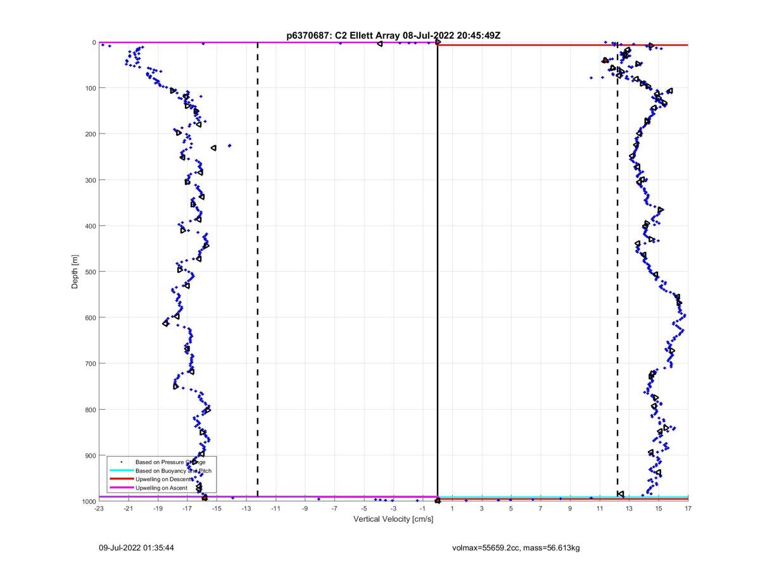
Task: Click depth tick label '600'
Action: (91, 318)
